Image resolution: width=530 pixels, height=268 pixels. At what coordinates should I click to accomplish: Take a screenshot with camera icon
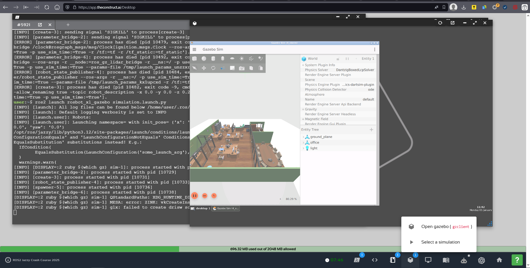(x=241, y=68)
